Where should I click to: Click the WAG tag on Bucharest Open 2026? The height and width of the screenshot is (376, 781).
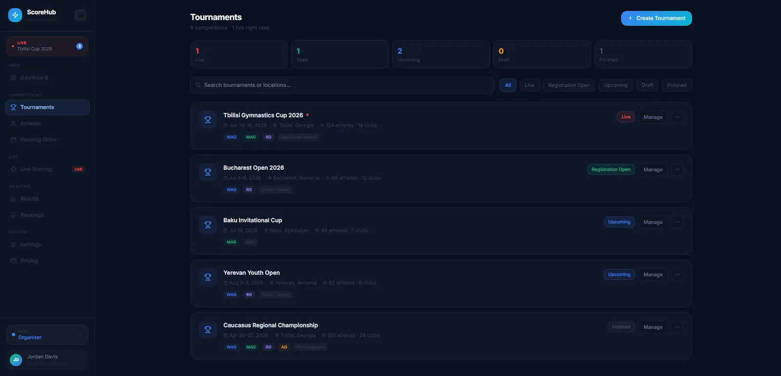point(231,189)
